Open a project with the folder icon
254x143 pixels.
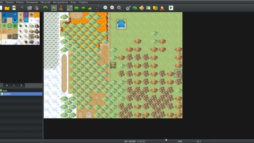(x=7, y=8)
